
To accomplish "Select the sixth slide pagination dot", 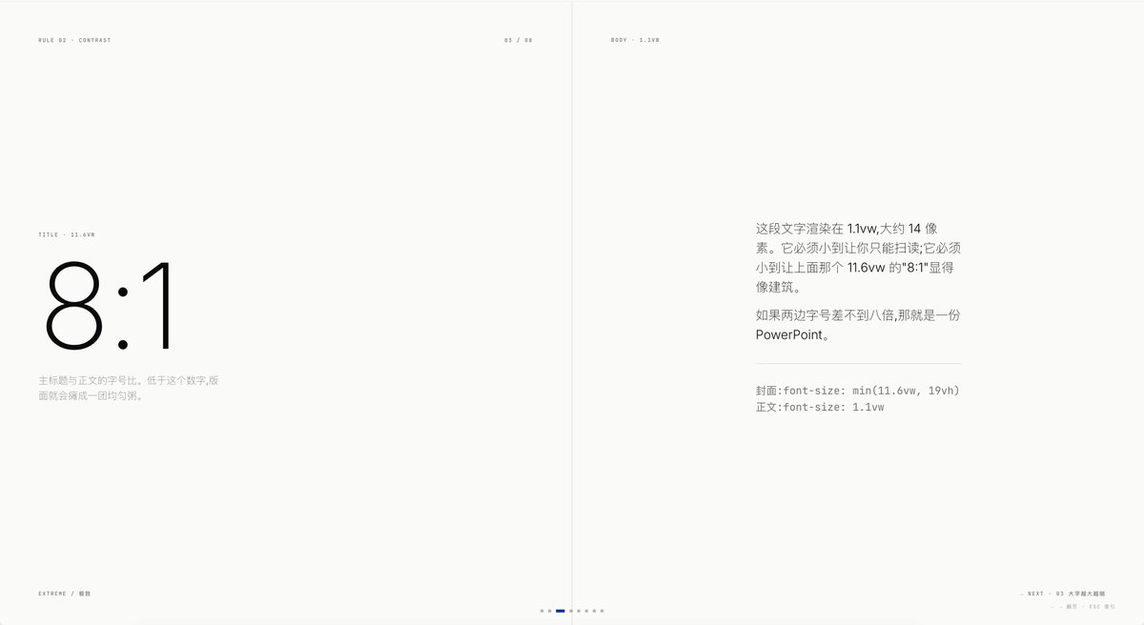I will click(586, 611).
